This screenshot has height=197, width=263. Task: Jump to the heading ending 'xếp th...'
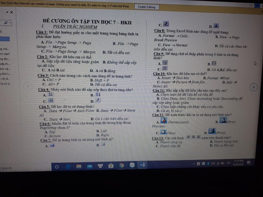(x=5, y=64)
